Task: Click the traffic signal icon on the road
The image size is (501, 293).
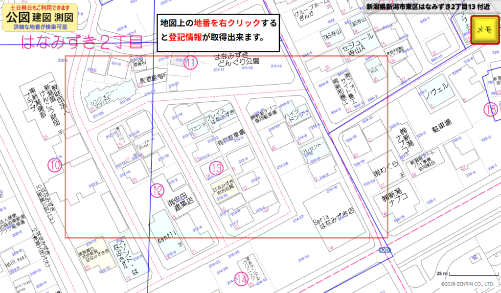Action: pyautogui.click(x=386, y=250)
